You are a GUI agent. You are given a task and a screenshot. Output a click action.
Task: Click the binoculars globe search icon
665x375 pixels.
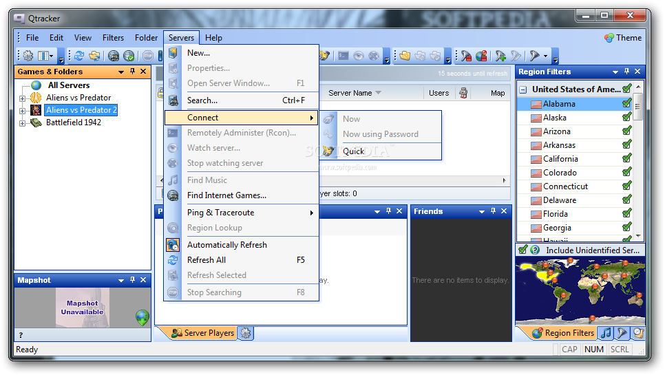tap(113, 56)
